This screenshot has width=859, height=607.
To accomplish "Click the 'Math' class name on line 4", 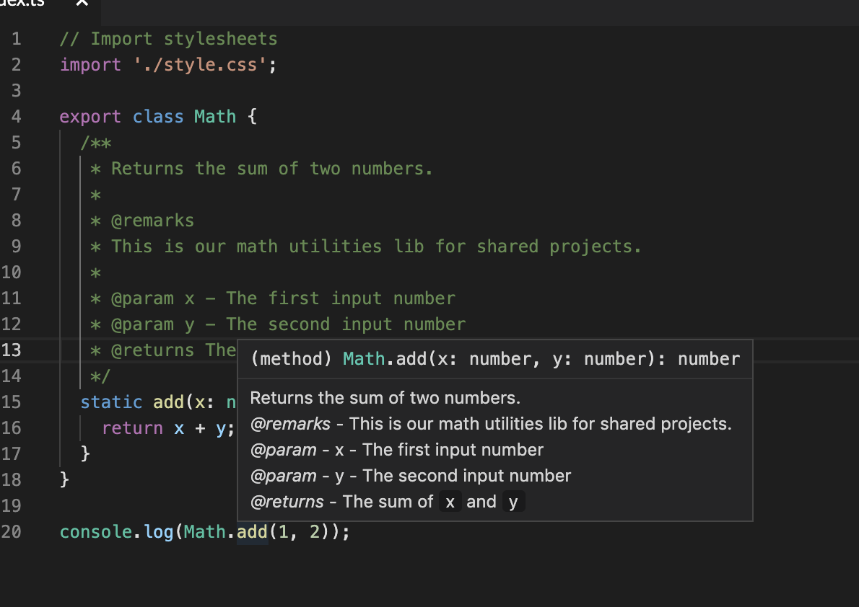I will click(x=215, y=117).
